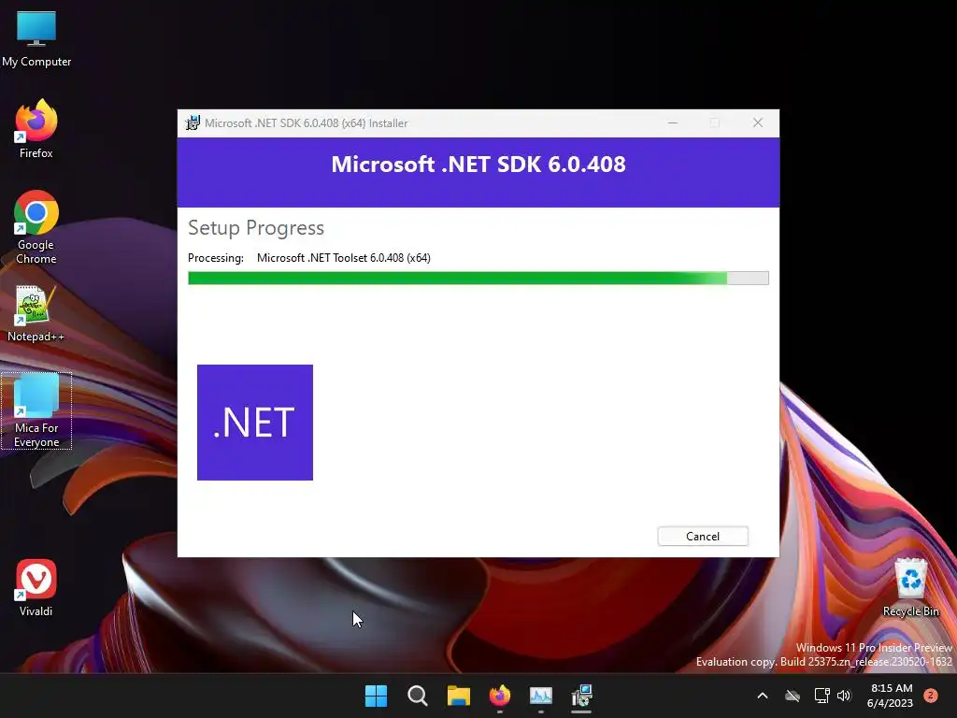The image size is (957, 718).
Task: Launch Firefox from desktop shortcut
Action: coord(36,129)
